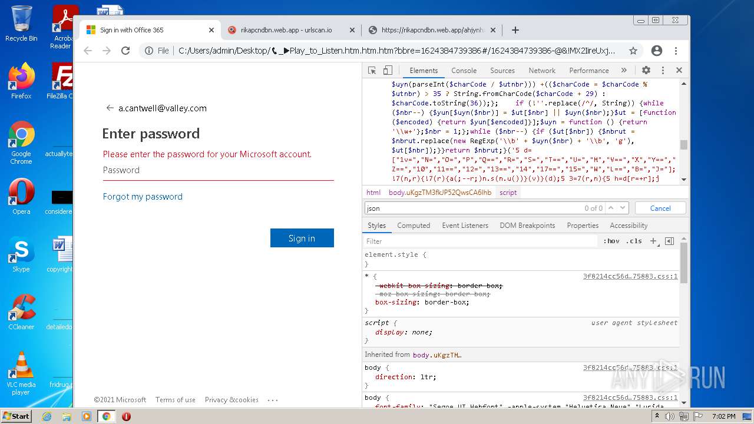This screenshot has width=754, height=424.
Task: Select the Elements tab
Action: [x=424, y=70]
